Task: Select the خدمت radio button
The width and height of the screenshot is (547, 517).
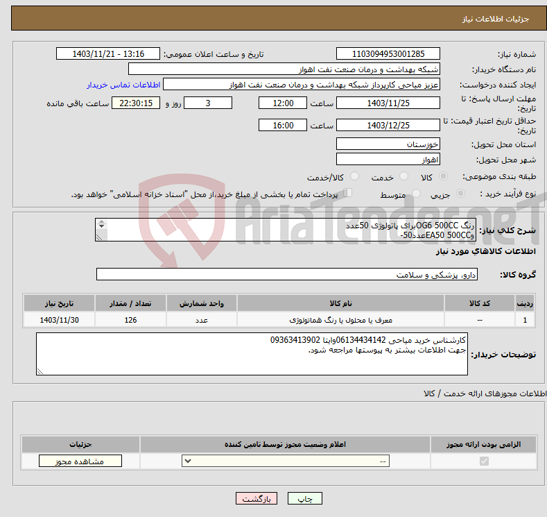Action: coord(403,176)
